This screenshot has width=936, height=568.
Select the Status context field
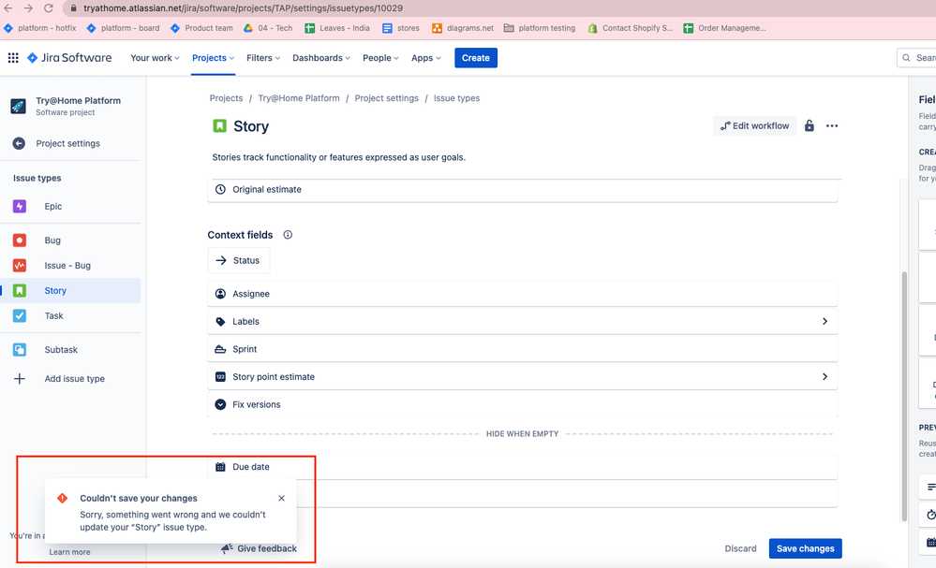tap(239, 260)
